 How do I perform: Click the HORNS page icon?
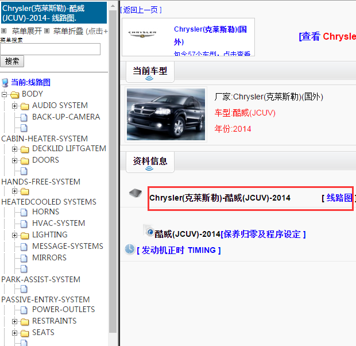pyautogui.click(x=24, y=212)
